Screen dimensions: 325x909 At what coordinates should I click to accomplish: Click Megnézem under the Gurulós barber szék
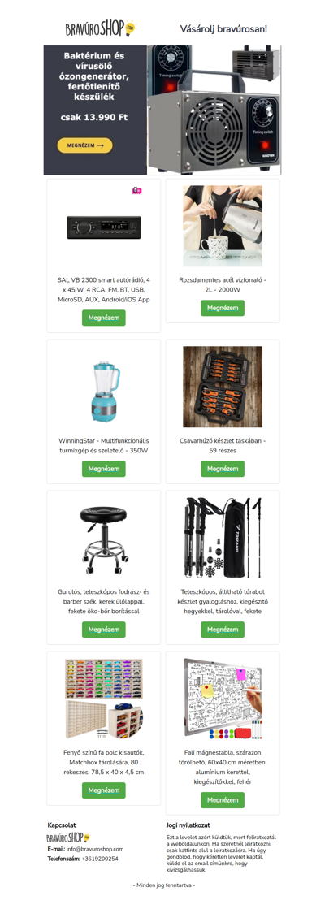[x=104, y=629]
